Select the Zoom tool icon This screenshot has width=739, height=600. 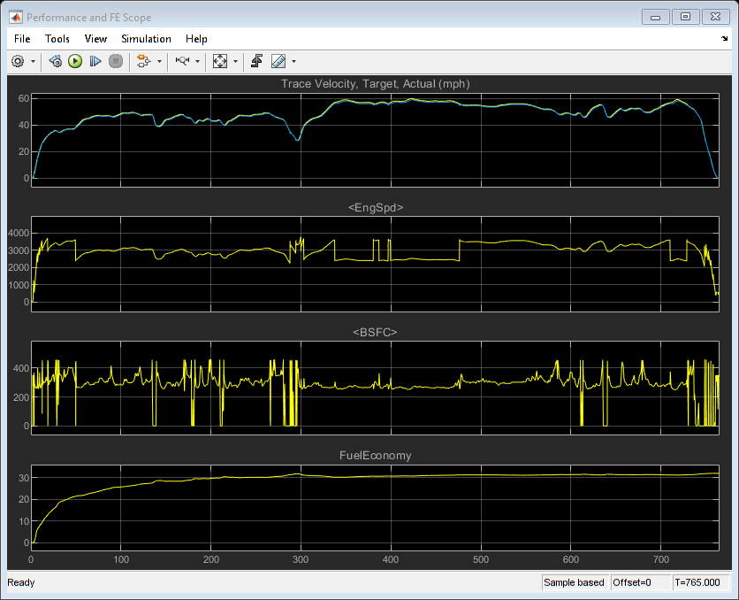tap(182, 61)
